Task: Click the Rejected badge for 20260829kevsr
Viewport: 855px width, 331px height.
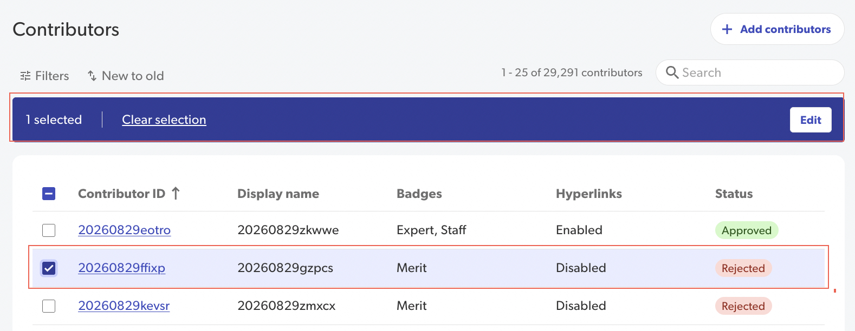Action: tap(743, 306)
